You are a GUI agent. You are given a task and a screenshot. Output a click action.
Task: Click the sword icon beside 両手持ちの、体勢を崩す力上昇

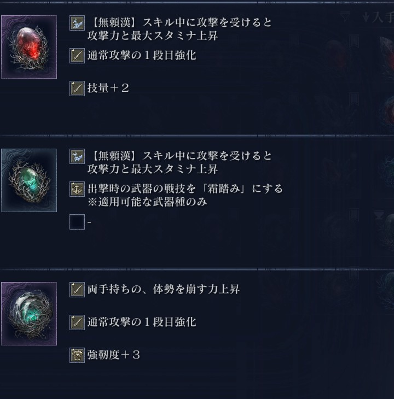(x=77, y=290)
